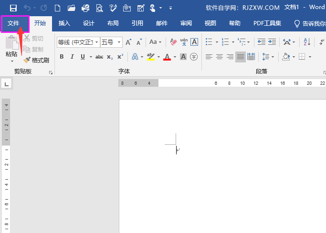
Task: Switch to the 邮件 tab
Action: (162, 23)
